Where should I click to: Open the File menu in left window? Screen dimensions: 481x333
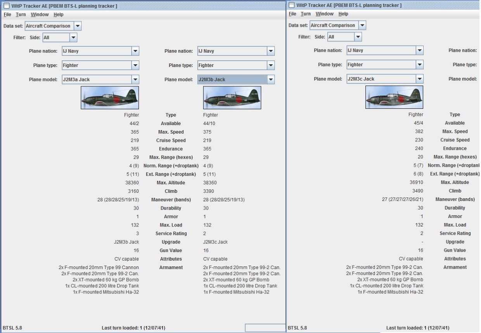7,14
